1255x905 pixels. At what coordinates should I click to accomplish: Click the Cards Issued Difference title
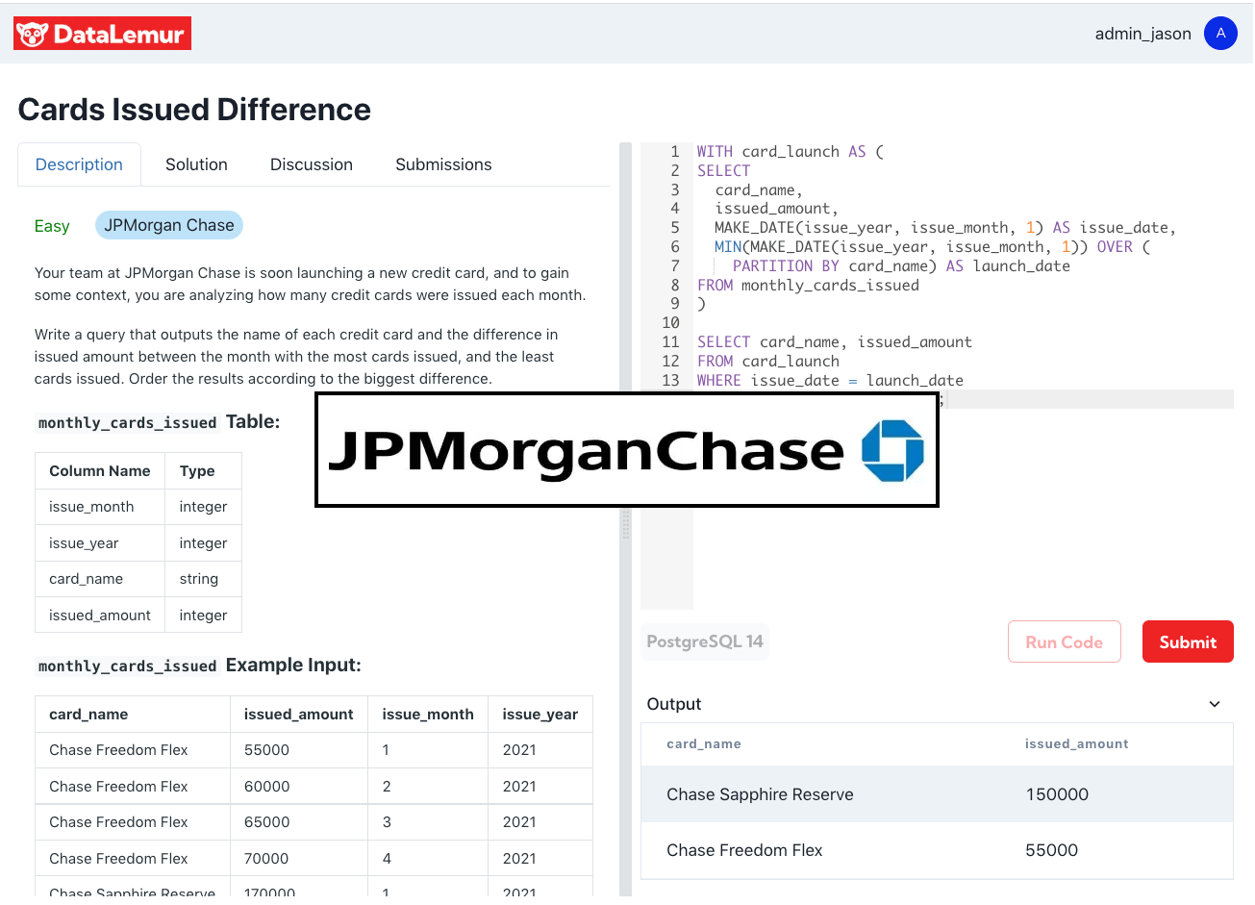[x=194, y=110]
